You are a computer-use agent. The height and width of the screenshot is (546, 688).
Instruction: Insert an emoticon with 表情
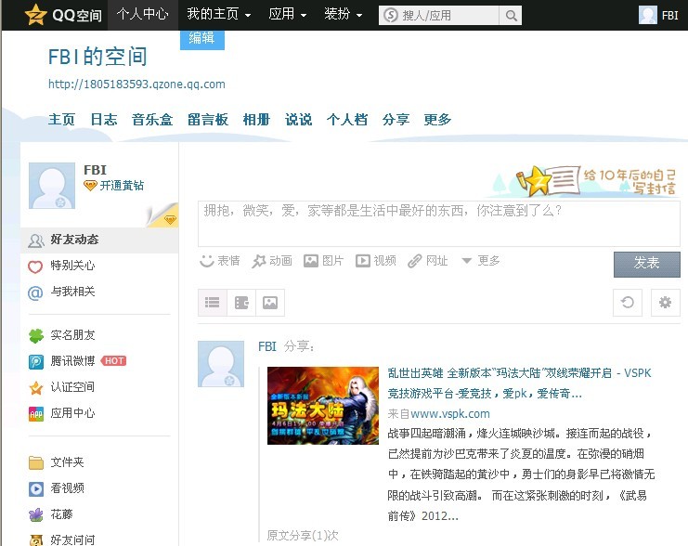click(219, 261)
